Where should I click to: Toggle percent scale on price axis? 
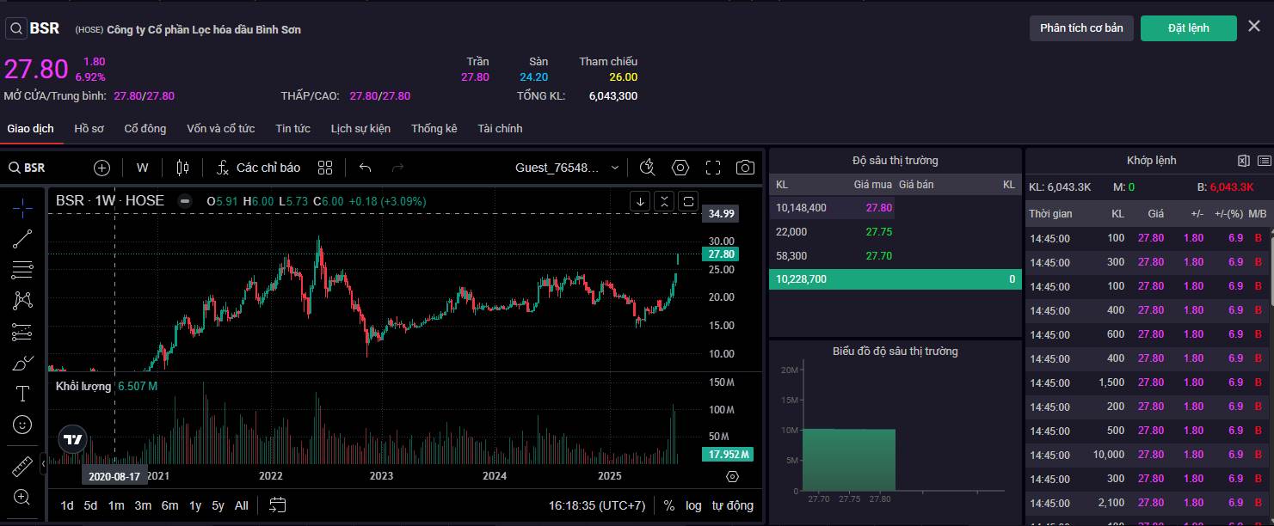coord(668,505)
